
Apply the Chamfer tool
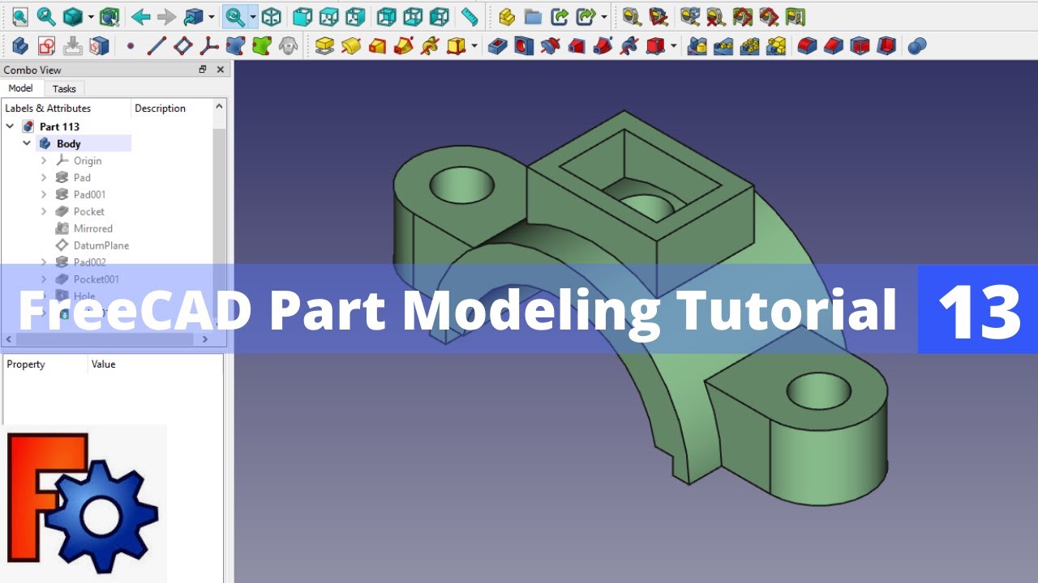click(834, 46)
